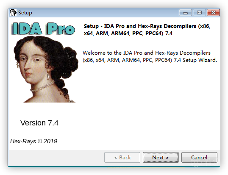Maximize the Setup window
The width and height of the screenshot is (228, 175).
tap(199, 13)
